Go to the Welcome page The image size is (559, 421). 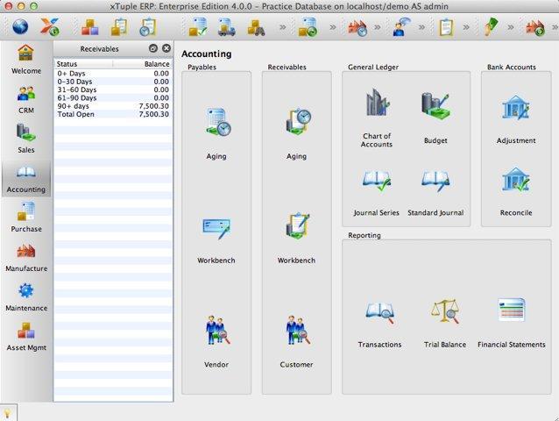click(x=26, y=60)
